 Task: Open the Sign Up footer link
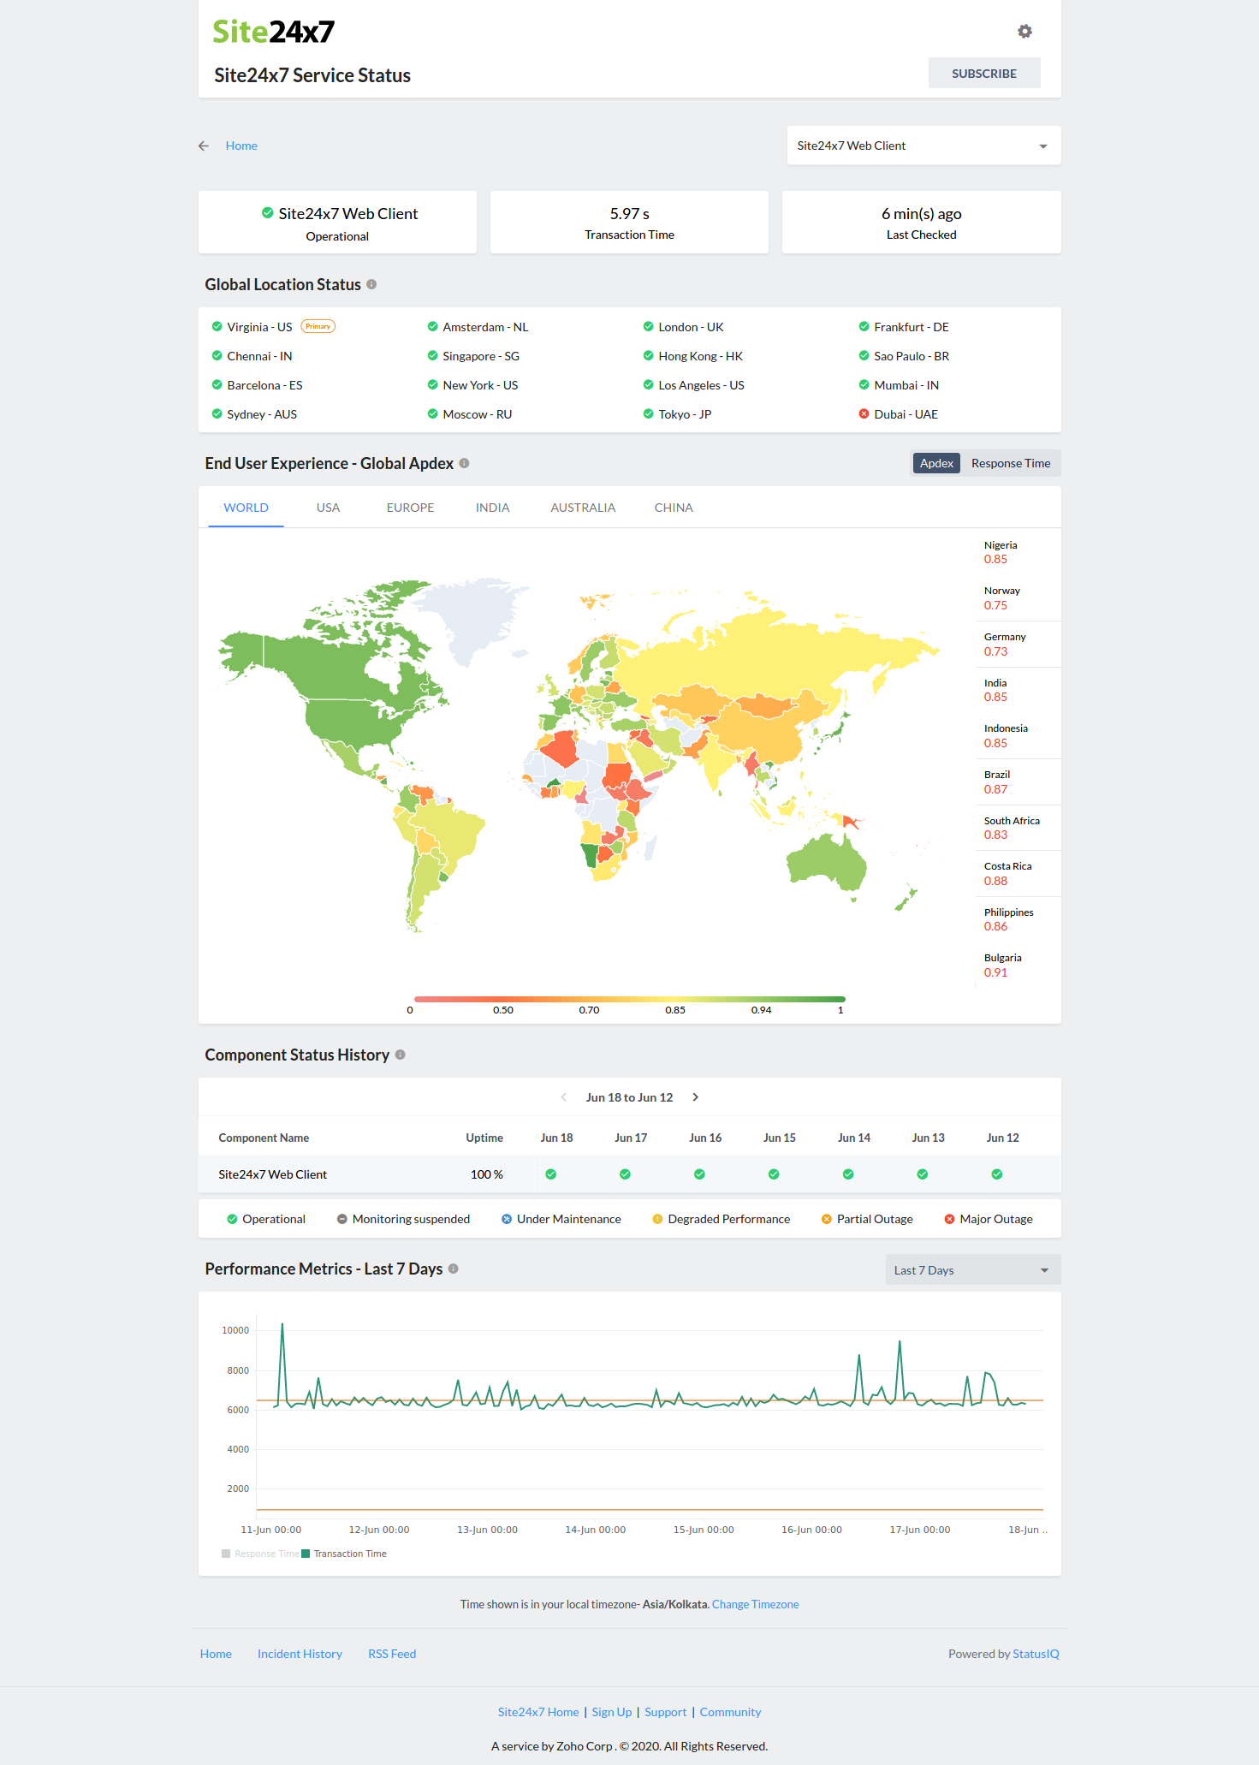pyautogui.click(x=612, y=1712)
